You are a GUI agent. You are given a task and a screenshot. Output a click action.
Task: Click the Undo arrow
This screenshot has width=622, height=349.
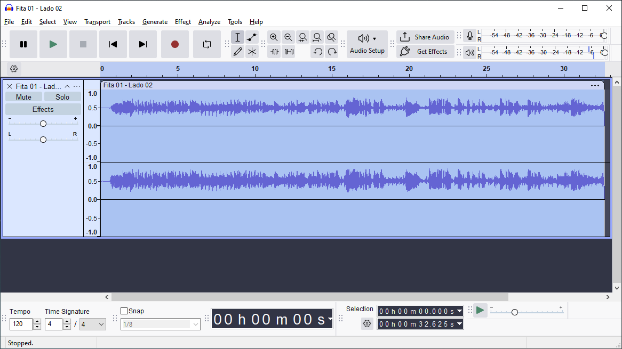point(317,52)
